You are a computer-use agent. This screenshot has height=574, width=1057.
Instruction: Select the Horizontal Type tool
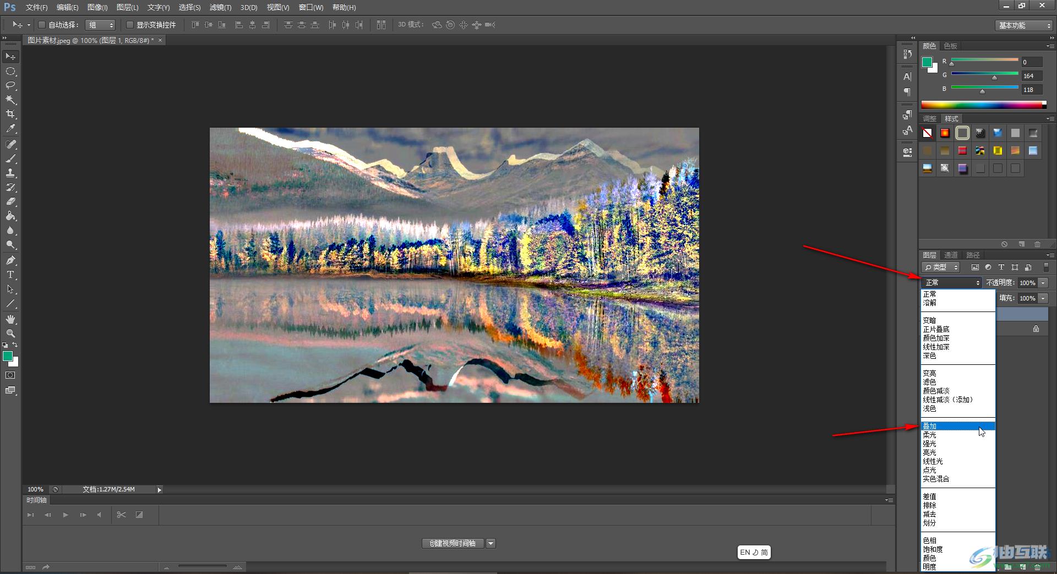click(10, 275)
